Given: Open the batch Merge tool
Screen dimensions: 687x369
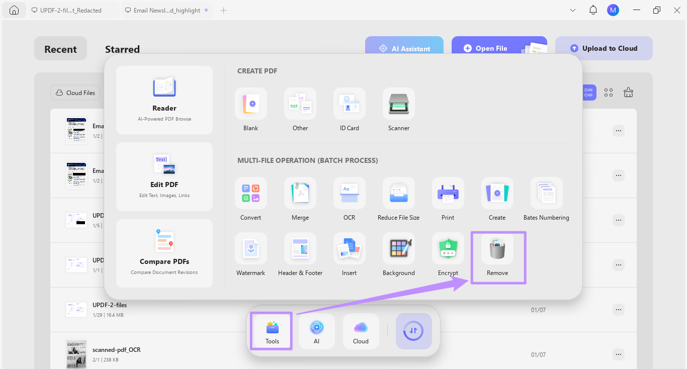Looking at the screenshot, I should click(300, 193).
